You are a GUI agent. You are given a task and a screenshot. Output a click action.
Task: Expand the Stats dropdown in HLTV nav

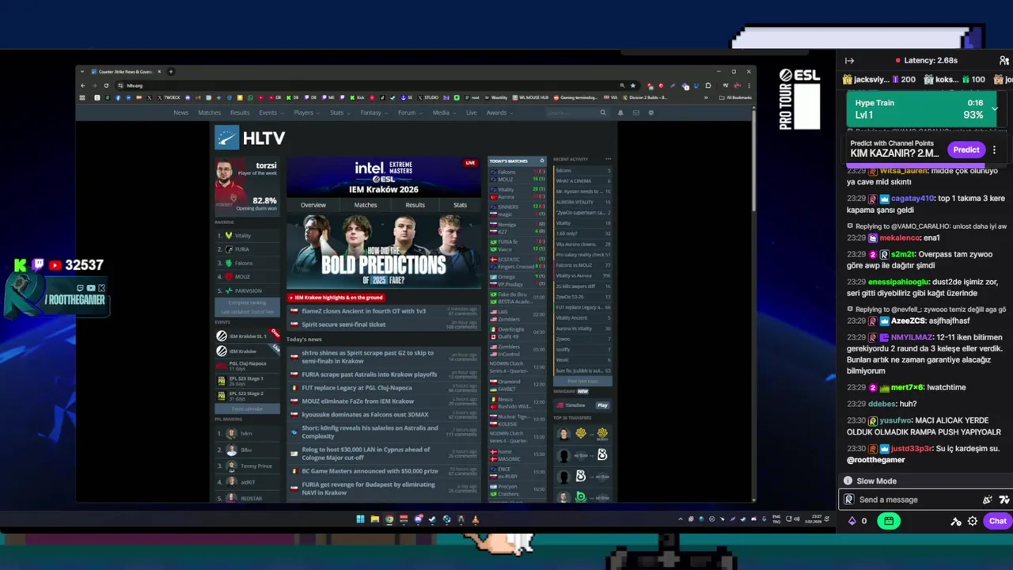pos(339,112)
